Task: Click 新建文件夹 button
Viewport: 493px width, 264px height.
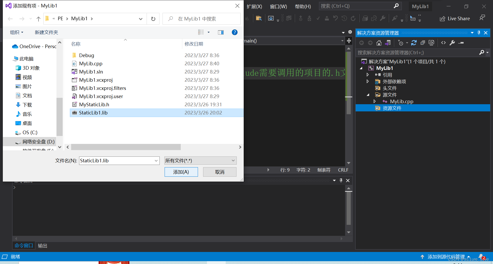Action: click(x=46, y=32)
